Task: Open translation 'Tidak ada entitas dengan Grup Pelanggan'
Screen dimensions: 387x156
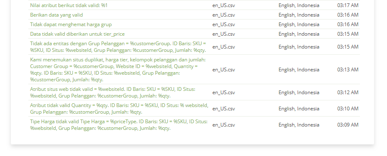Action: (118, 47)
